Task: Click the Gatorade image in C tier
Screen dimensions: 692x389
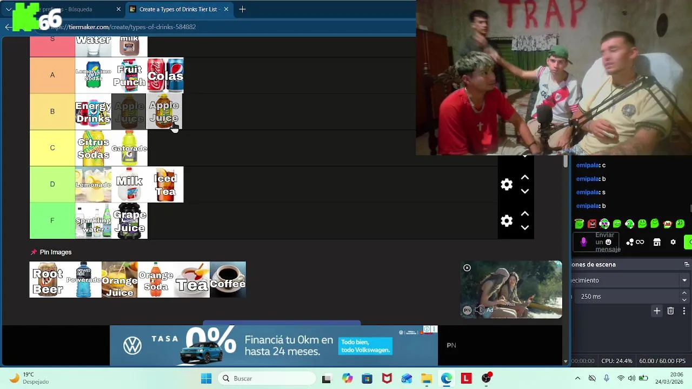Action: click(129, 148)
